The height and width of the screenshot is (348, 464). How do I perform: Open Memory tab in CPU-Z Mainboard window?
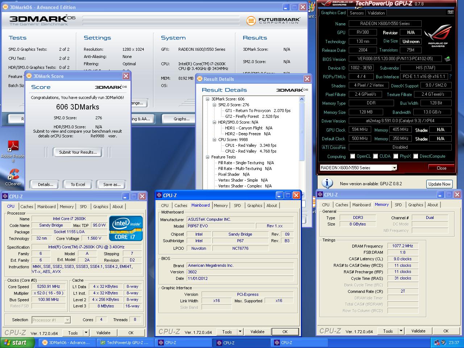pos(221,206)
